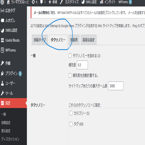Check the カテゴリー (5) checkbox
The image size is (145, 145).
(x=71, y=113)
